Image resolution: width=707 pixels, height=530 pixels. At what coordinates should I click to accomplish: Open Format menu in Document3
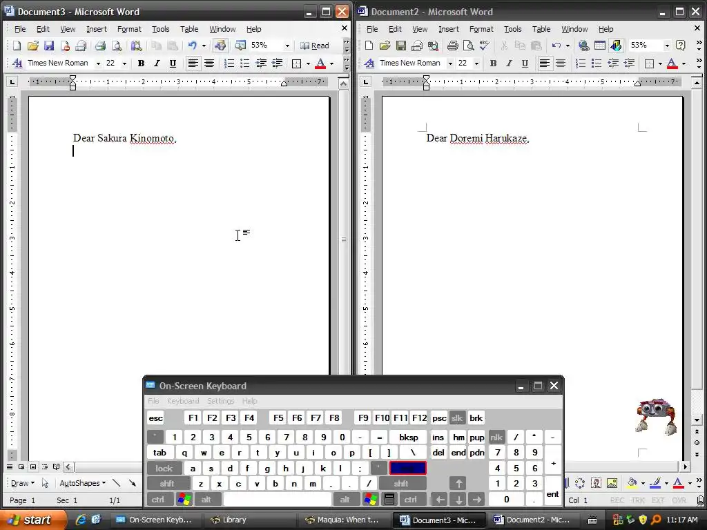[129, 29]
